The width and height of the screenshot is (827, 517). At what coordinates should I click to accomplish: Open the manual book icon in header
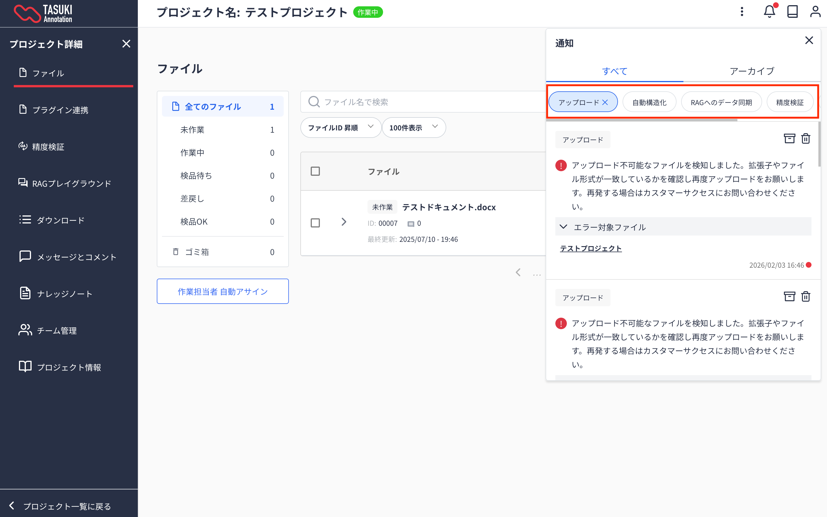pyautogui.click(x=792, y=12)
